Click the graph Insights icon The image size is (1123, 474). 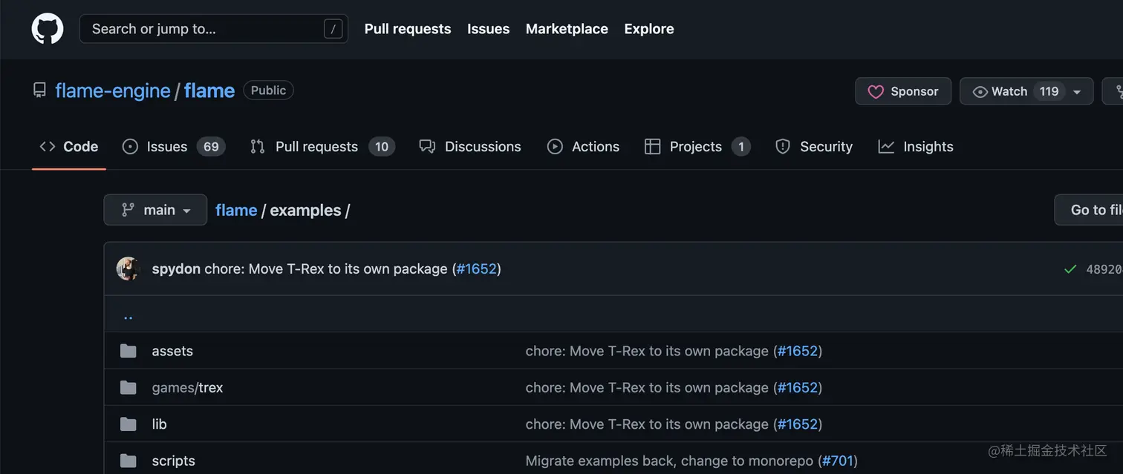click(886, 146)
